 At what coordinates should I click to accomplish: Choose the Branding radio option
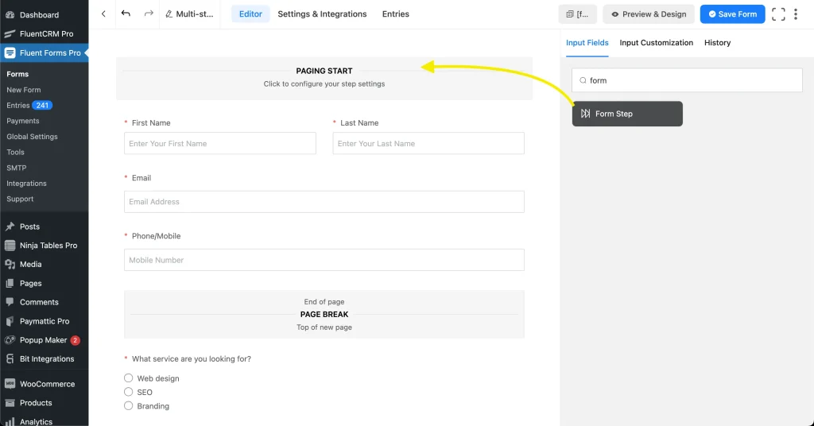(x=128, y=406)
